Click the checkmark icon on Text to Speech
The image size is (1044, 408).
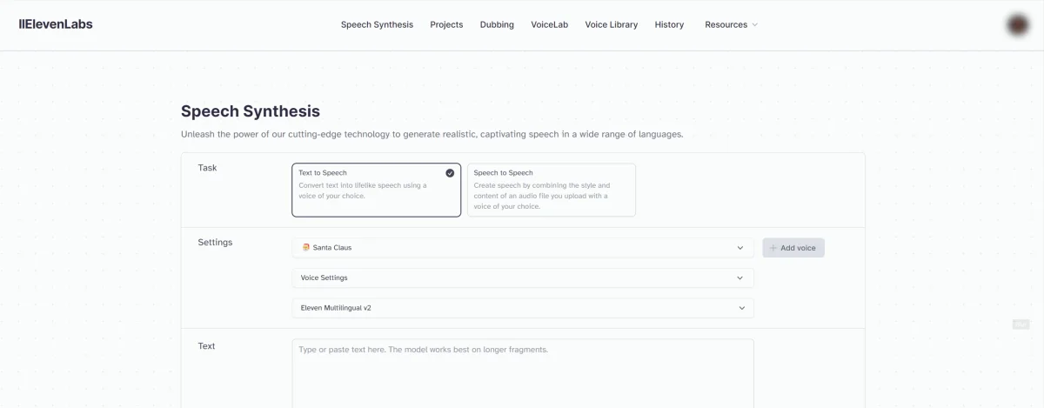450,173
